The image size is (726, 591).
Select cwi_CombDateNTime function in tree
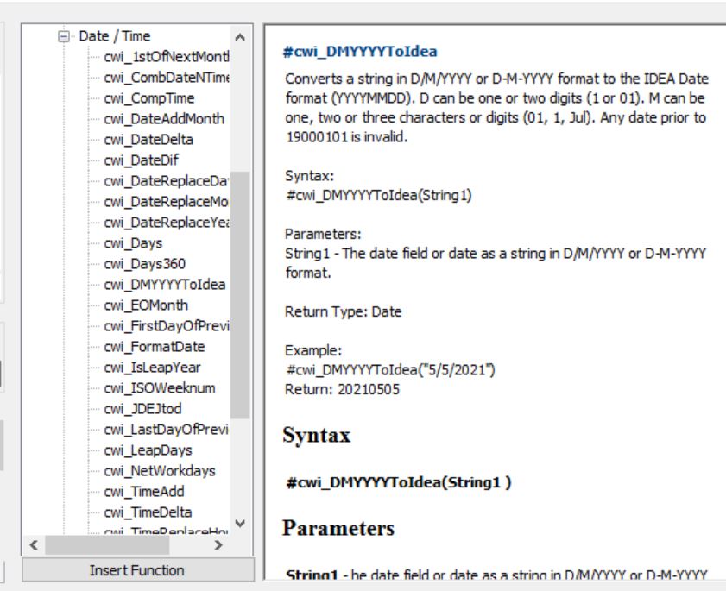167,78
